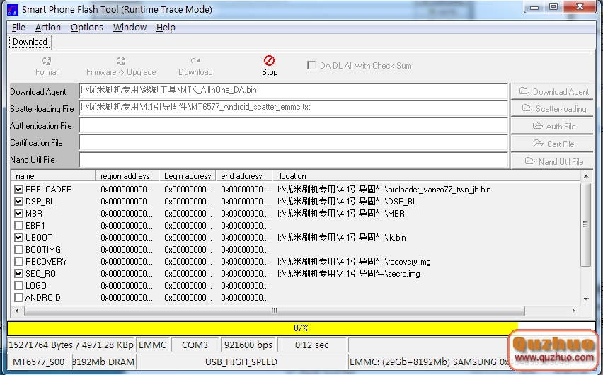This screenshot has width=603, height=375.
Task: Open the Help menu
Action: coord(166,28)
